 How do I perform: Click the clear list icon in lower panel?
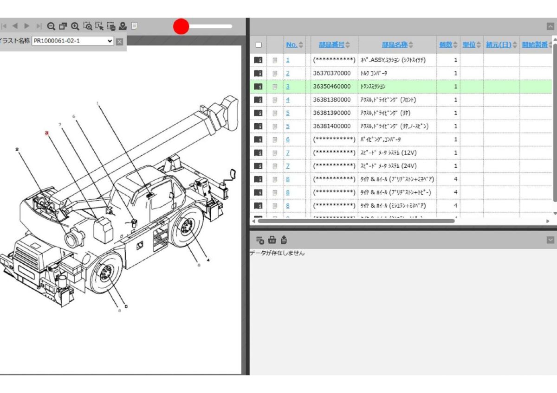(260, 240)
